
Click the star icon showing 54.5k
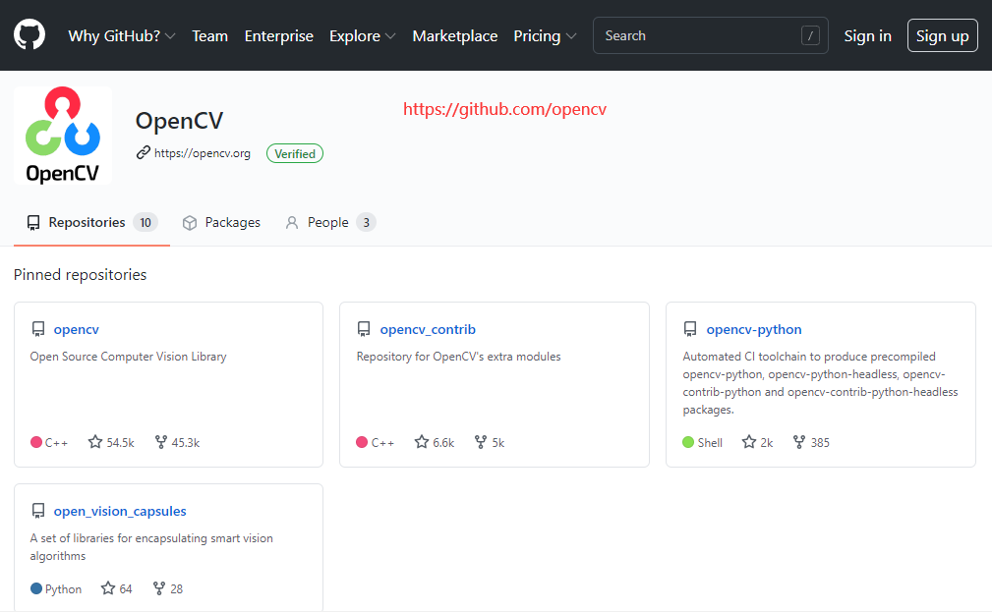[95, 442]
